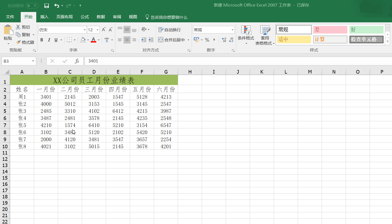Apply the Bad (差) pink cell style
Viewport: 392px width, 224px height.
(x=330, y=29)
